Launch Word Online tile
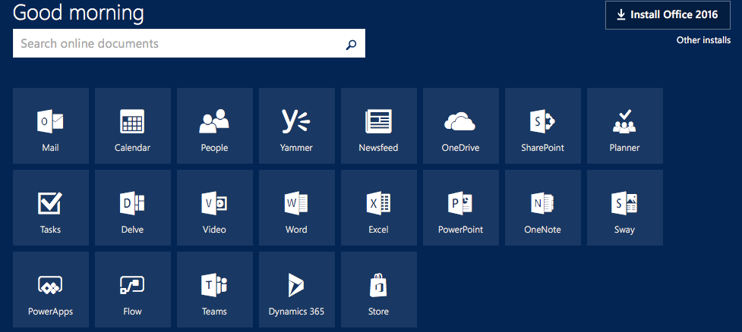 click(297, 208)
